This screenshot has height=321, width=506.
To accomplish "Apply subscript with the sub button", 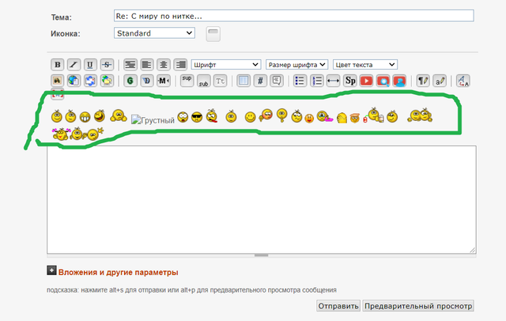I will tap(204, 81).
